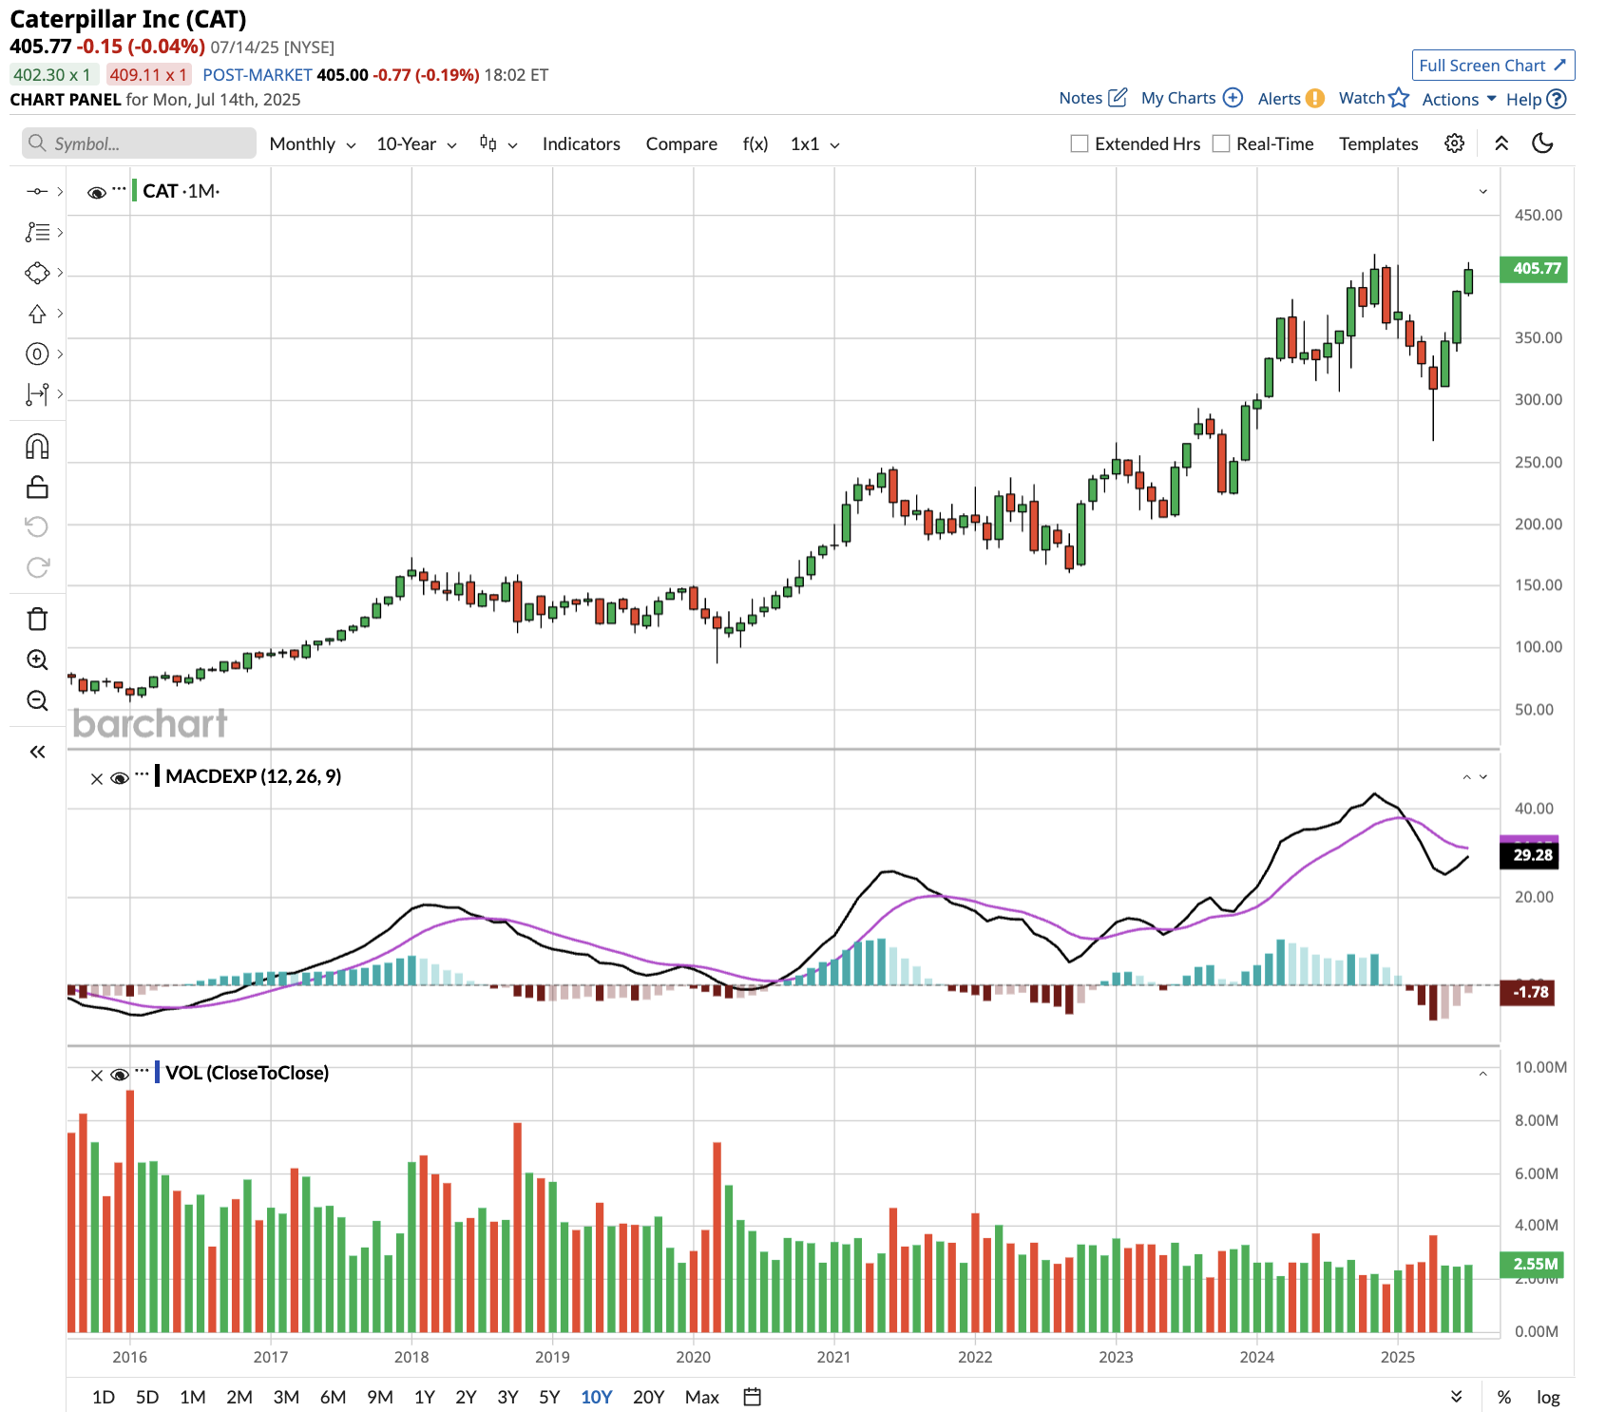Switch to dark mode moon icon
This screenshot has width=1606, height=1412.
pos(1542,143)
